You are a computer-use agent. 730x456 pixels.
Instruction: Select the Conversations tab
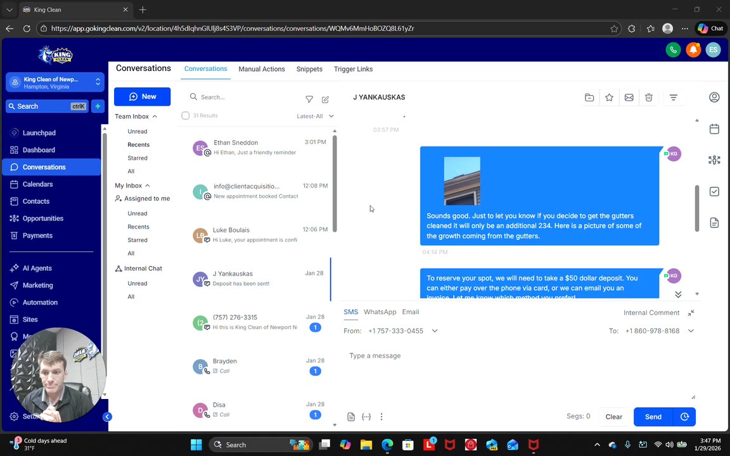205,69
